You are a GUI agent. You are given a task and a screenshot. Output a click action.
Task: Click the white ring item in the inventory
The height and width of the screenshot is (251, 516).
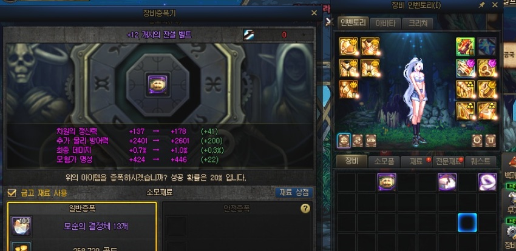point(487,182)
